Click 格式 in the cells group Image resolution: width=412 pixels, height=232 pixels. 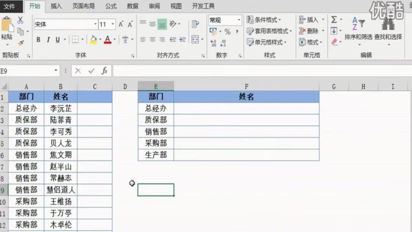311,42
